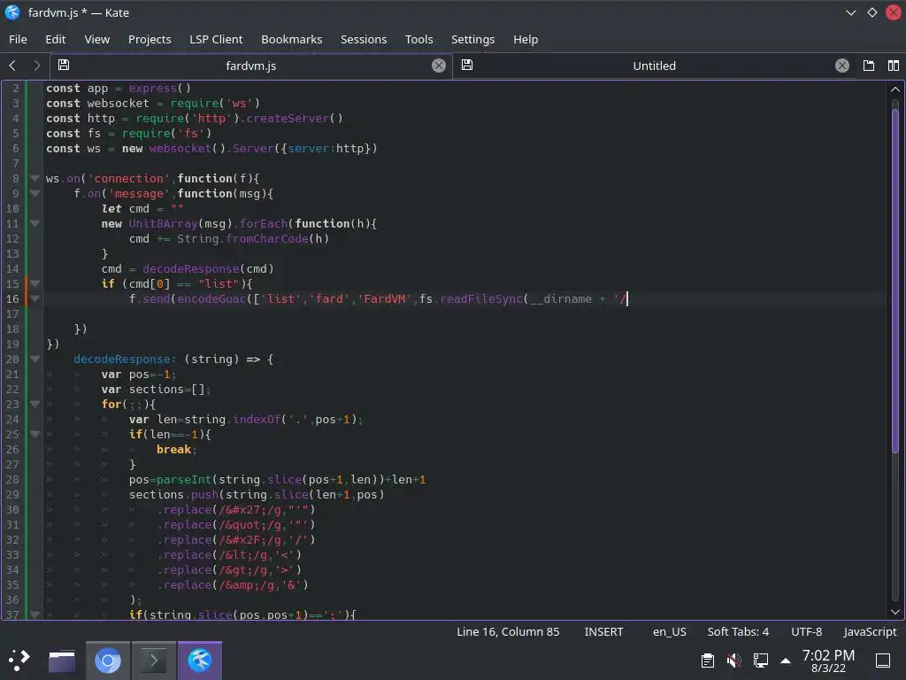
Task: Click 'createServer' on line 4
Action: click(288, 118)
